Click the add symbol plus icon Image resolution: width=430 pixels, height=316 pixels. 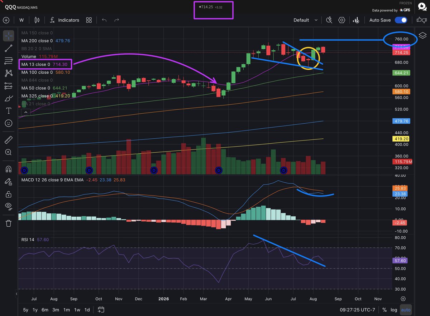click(6, 20)
